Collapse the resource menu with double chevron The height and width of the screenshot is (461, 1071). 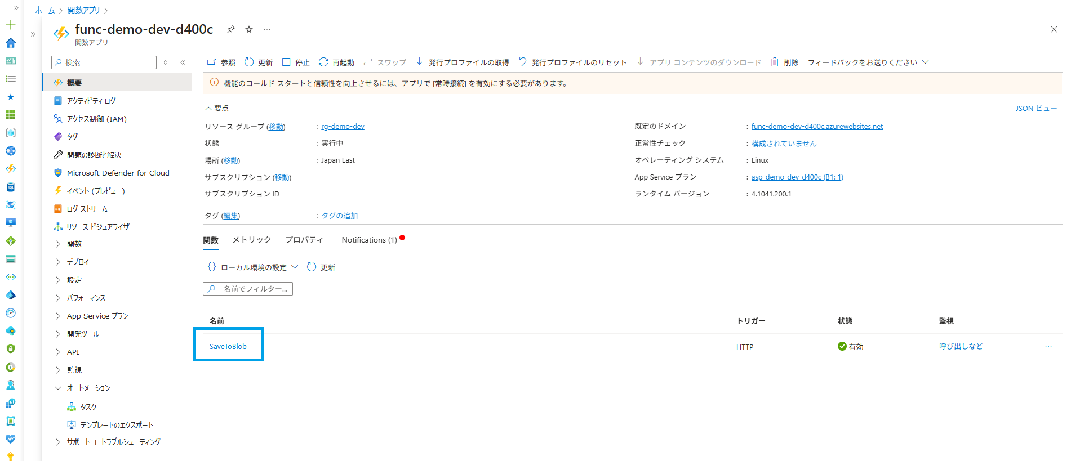(x=183, y=62)
